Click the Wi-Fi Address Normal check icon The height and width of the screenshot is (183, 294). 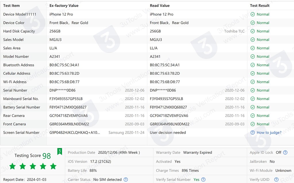coord(253,82)
